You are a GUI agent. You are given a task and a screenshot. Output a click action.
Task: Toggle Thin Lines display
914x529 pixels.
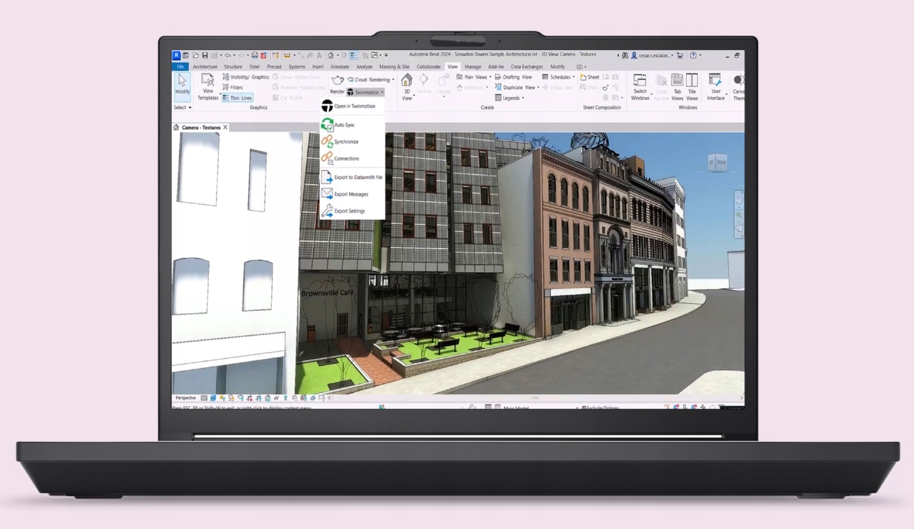click(237, 98)
